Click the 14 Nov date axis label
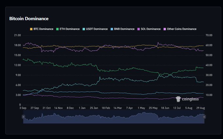 (58, 108)
